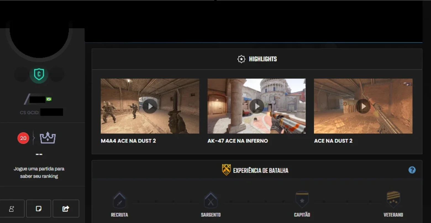The height and width of the screenshot is (223, 431).
Task: Click the "HIGHLIGHTS" heading text
Action: (263, 59)
